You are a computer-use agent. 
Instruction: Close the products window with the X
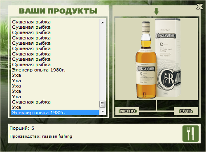199,7
